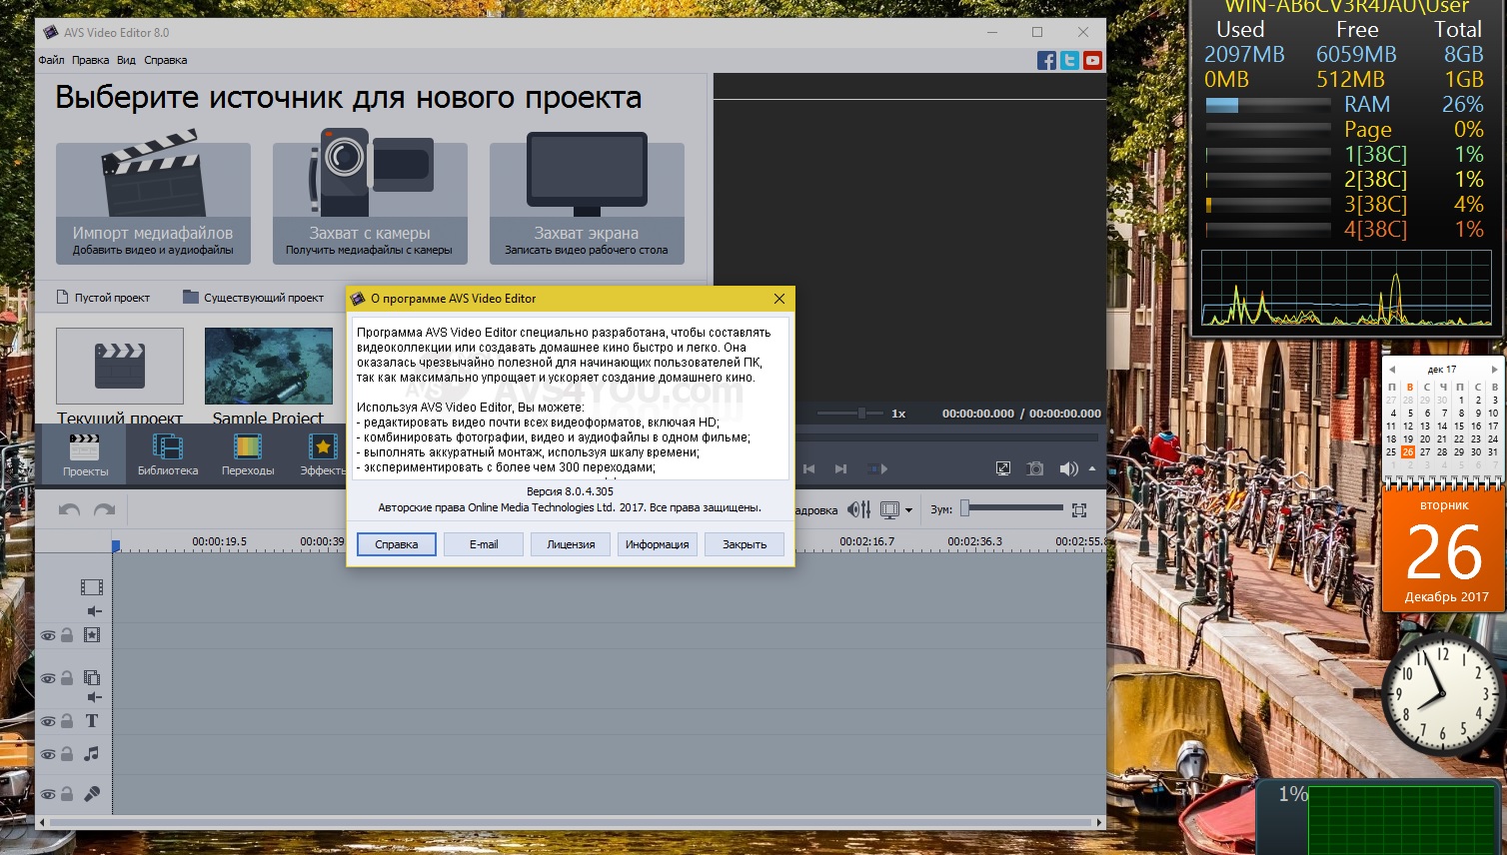Click the Redo arrow on the timeline toolbar
The width and height of the screenshot is (1507, 855).
click(104, 510)
